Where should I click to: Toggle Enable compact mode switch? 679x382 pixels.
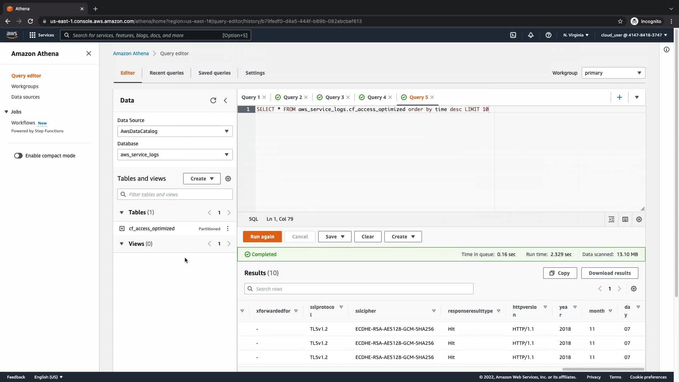pyautogui.click(x=18, y=156)
